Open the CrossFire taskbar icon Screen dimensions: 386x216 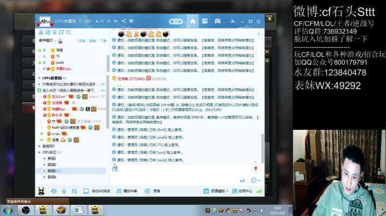coord(61,210)
